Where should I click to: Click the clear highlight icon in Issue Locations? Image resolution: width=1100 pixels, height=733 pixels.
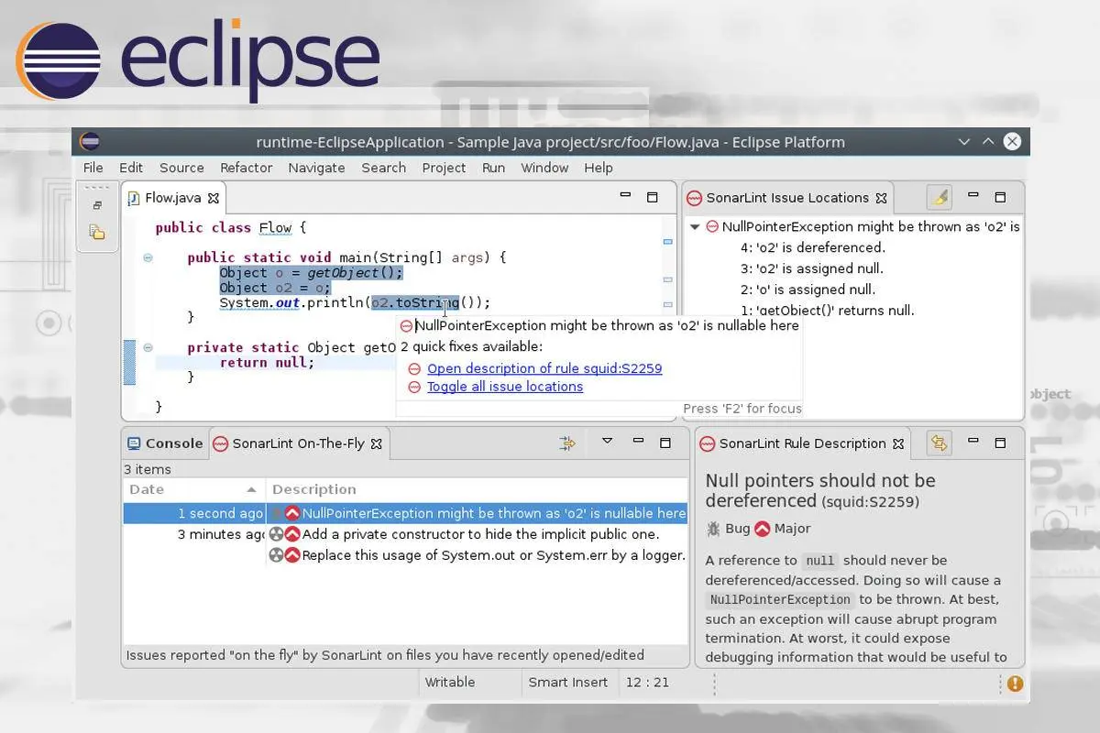point(939,197)
